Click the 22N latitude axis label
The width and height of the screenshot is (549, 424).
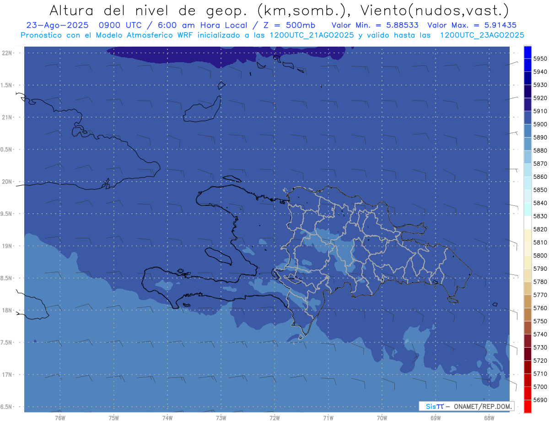[7, 53]
